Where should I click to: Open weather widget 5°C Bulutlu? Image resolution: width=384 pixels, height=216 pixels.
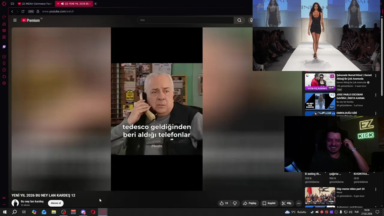point(295,212)
